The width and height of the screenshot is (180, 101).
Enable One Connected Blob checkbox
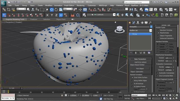coord(157,76)
